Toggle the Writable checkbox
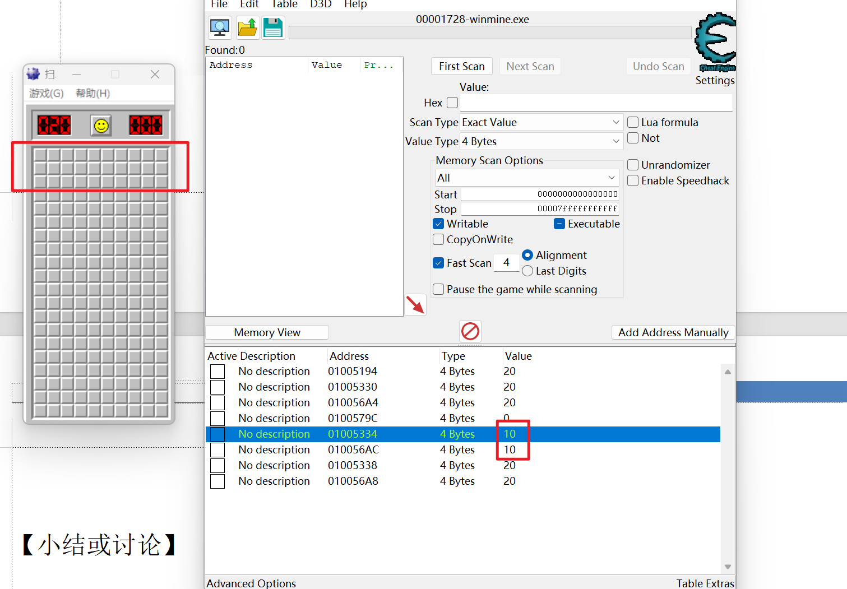 coord(438,224)
